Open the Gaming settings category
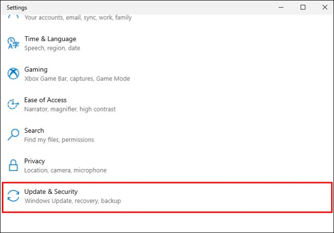Viewport: 334px width, 233px height. click(36, 69)
